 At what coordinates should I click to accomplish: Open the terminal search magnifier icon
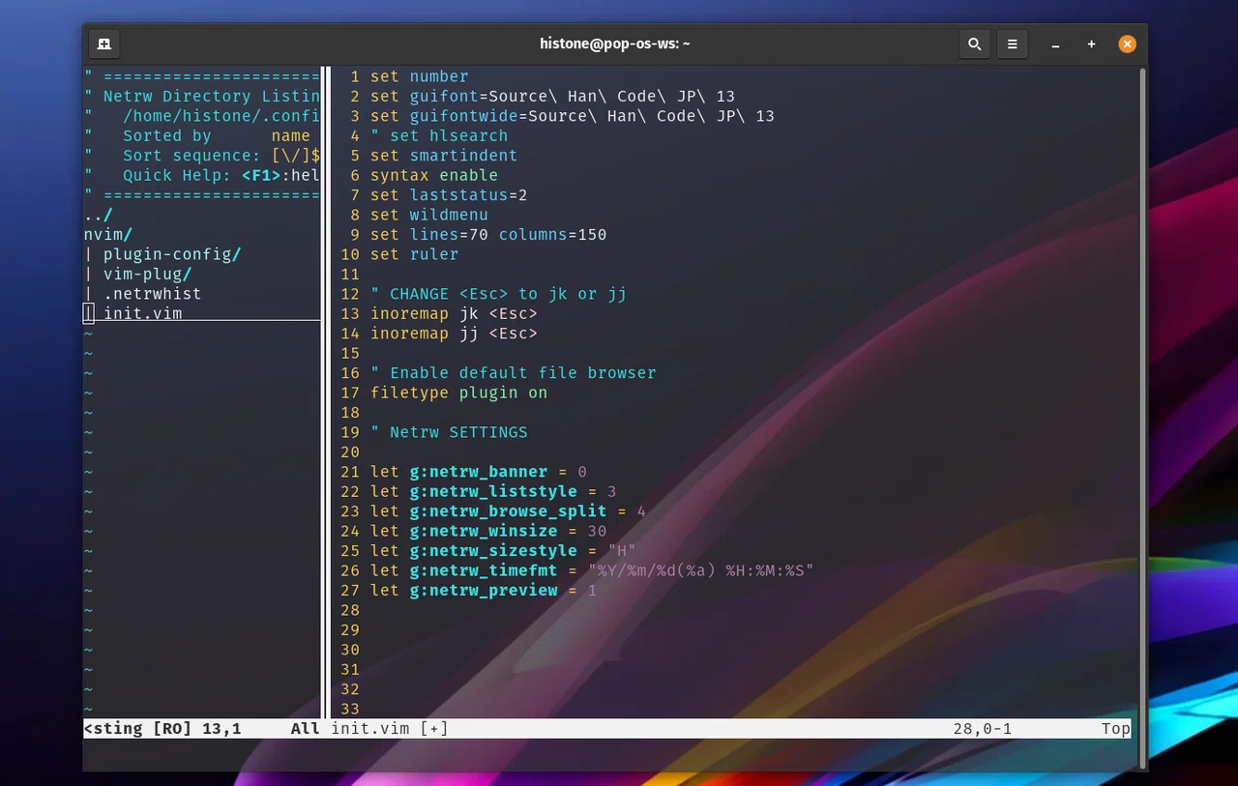click(974, 44)
